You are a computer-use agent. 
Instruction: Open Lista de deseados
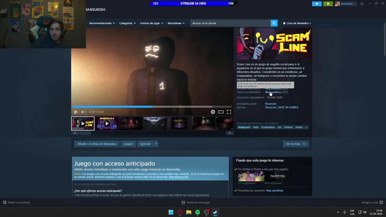(297, 23)
